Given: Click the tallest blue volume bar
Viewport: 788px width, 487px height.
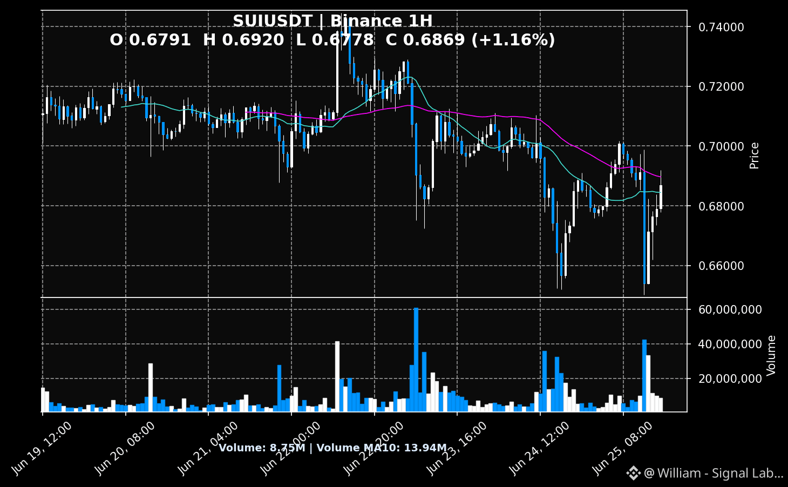Looking at the screenshot, I should [x=416, y=360].
